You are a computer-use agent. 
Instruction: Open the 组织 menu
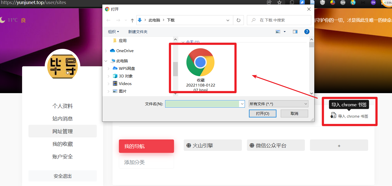click(114, 32)
